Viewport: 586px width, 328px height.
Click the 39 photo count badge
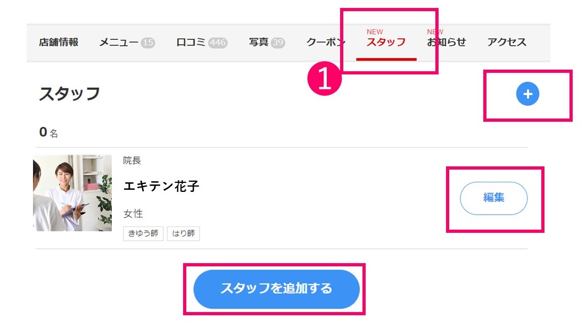coord(278,43)
